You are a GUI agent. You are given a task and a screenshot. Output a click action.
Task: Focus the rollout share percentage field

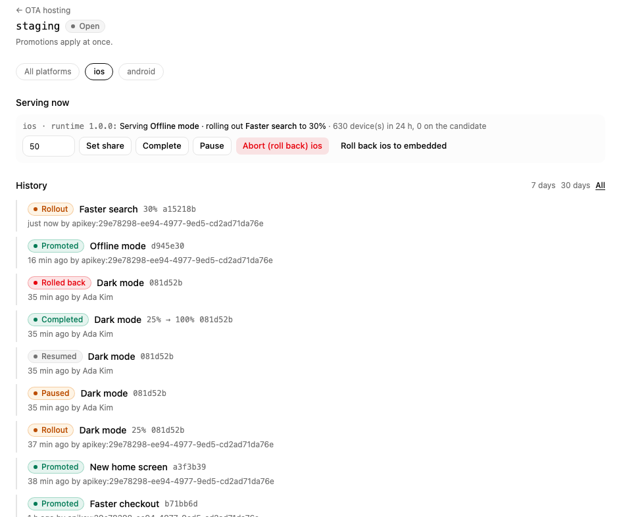(49, 146)
